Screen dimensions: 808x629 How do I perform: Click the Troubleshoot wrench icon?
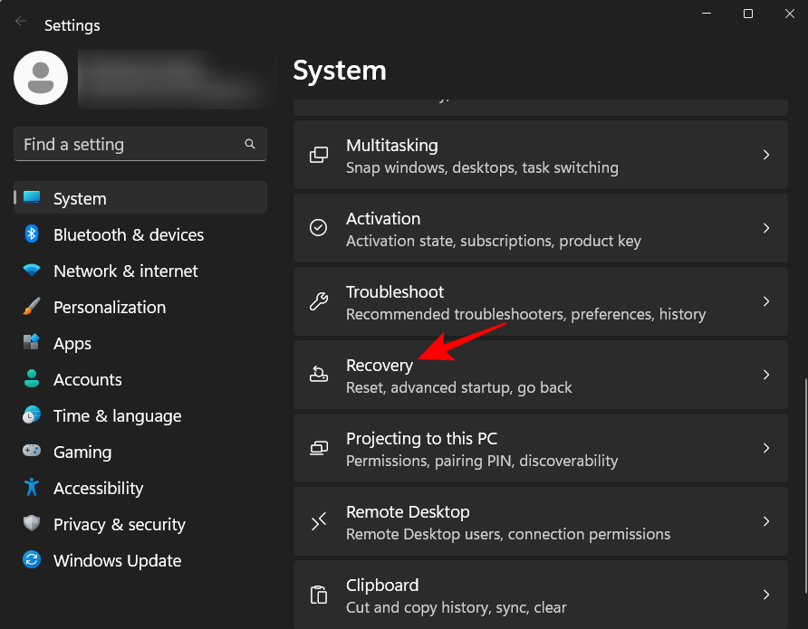tap(318, 300)
